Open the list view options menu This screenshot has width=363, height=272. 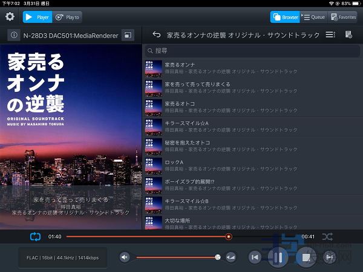coord(330,35)
